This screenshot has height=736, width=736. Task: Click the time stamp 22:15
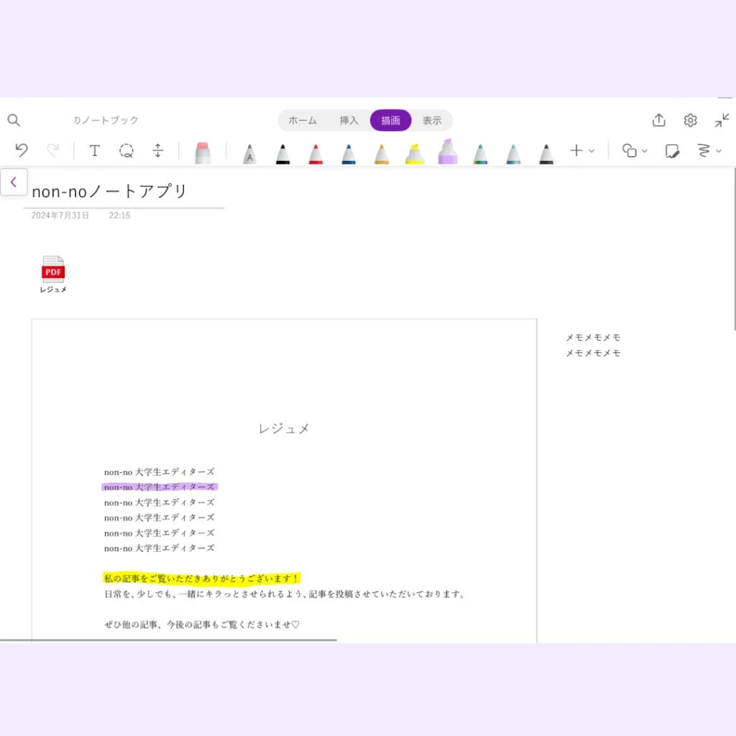[x=120, y=216]
